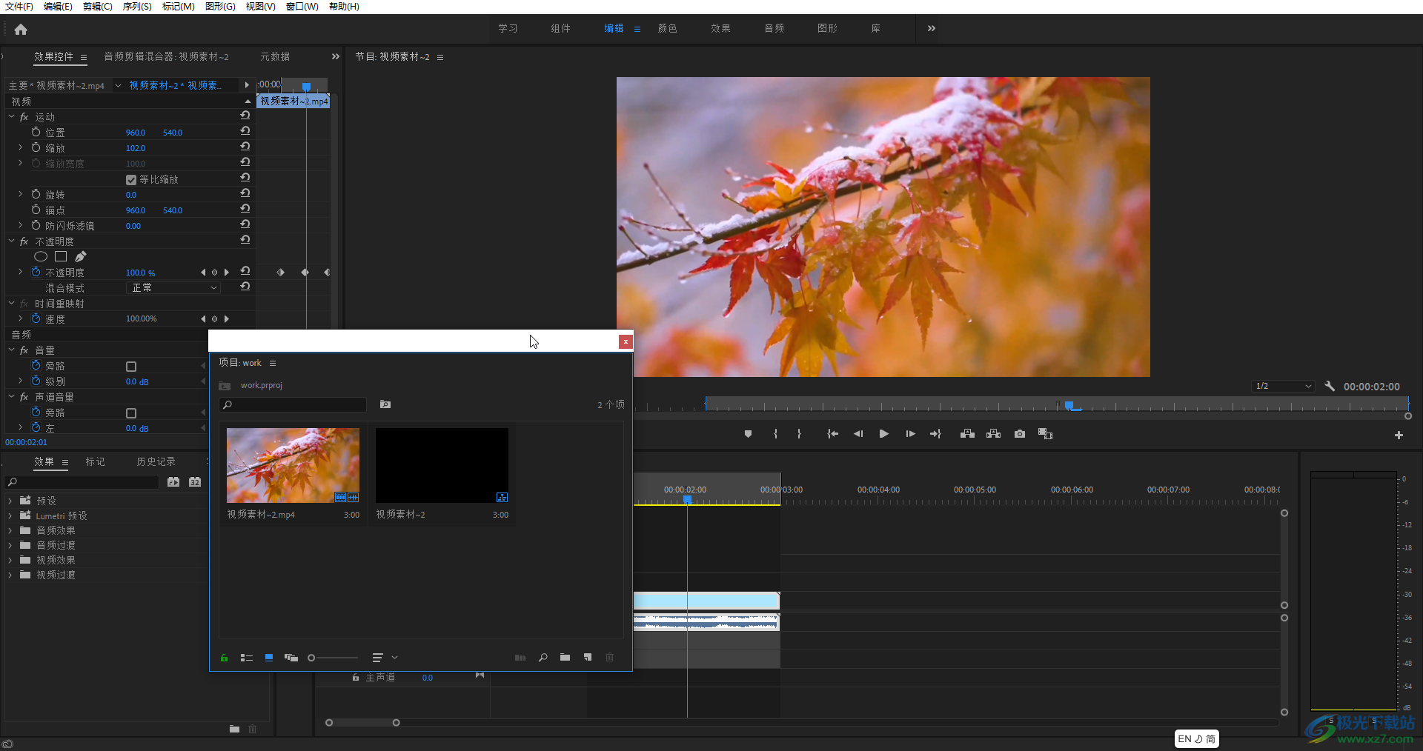
Task: Switch to the 音频 workspace tab
Action: 774,28
